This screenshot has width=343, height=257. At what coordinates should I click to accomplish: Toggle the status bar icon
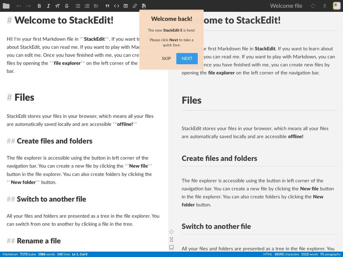(171, 247)
